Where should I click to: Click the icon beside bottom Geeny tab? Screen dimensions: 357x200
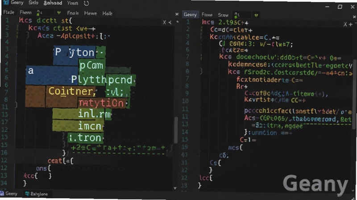[2, 193]
